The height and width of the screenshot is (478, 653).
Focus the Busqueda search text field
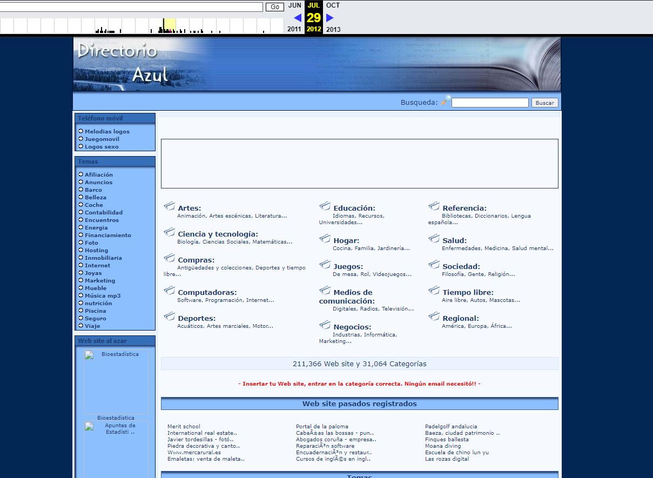(489, 103)
